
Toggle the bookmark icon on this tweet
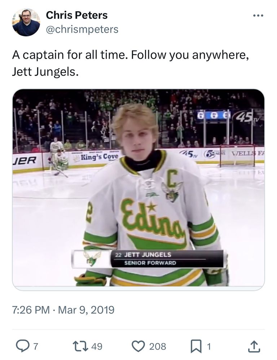(195, 346)
